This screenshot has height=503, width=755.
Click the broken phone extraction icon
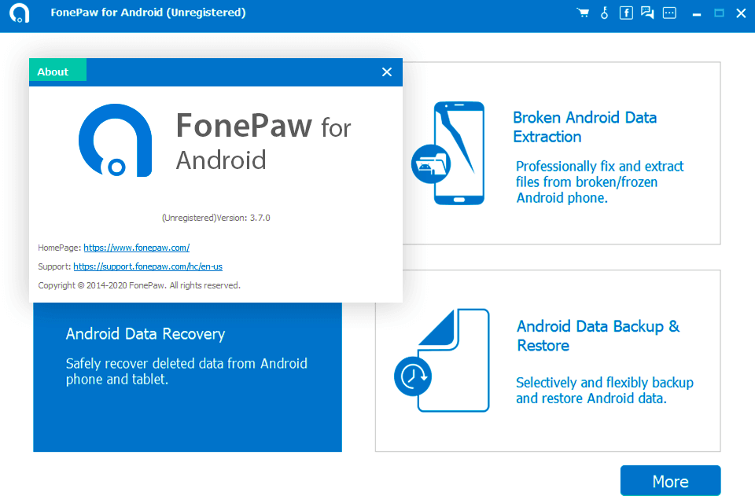pos(459,153)
